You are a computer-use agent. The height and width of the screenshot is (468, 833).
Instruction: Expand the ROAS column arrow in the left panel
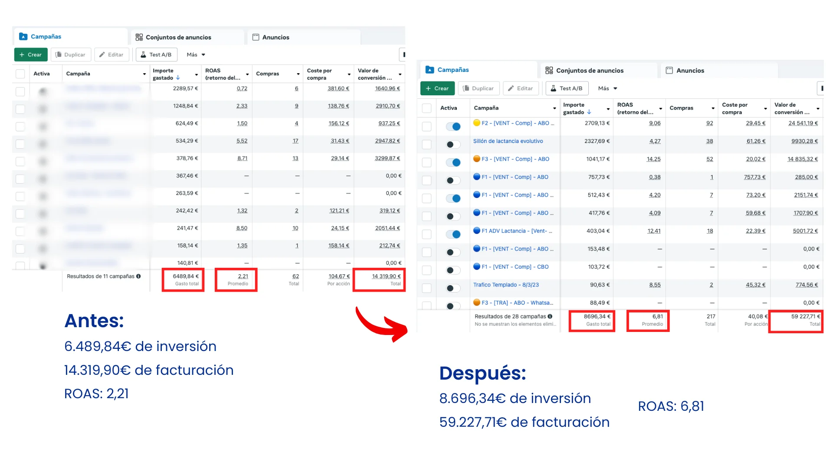(247, 75)
